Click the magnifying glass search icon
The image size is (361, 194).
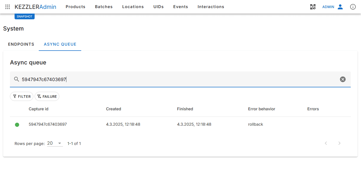[x=16, y=79]
